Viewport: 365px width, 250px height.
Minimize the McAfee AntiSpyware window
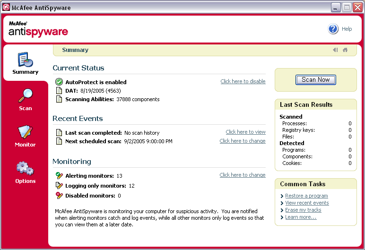click(335, 8)
